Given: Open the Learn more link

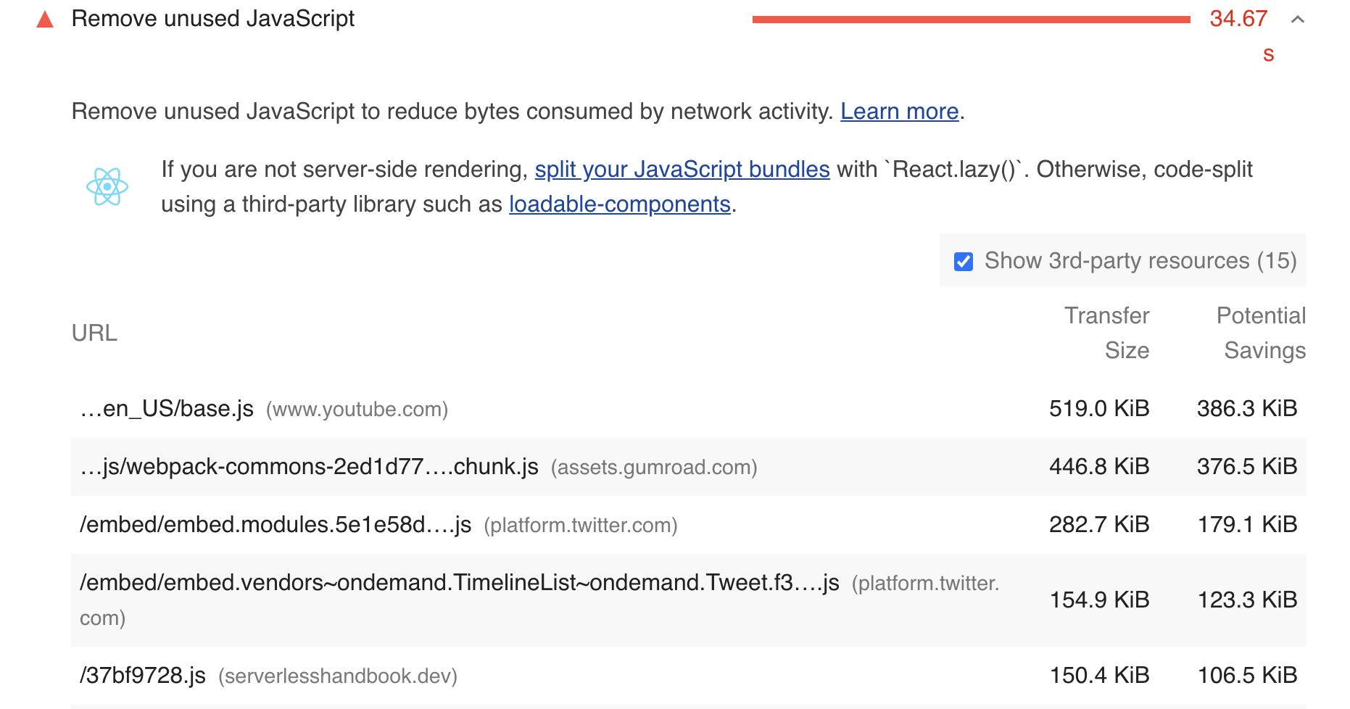Looking at the screenshot, I should point(900,111).
